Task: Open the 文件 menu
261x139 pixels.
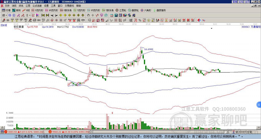Action: [x=7, y=6]
